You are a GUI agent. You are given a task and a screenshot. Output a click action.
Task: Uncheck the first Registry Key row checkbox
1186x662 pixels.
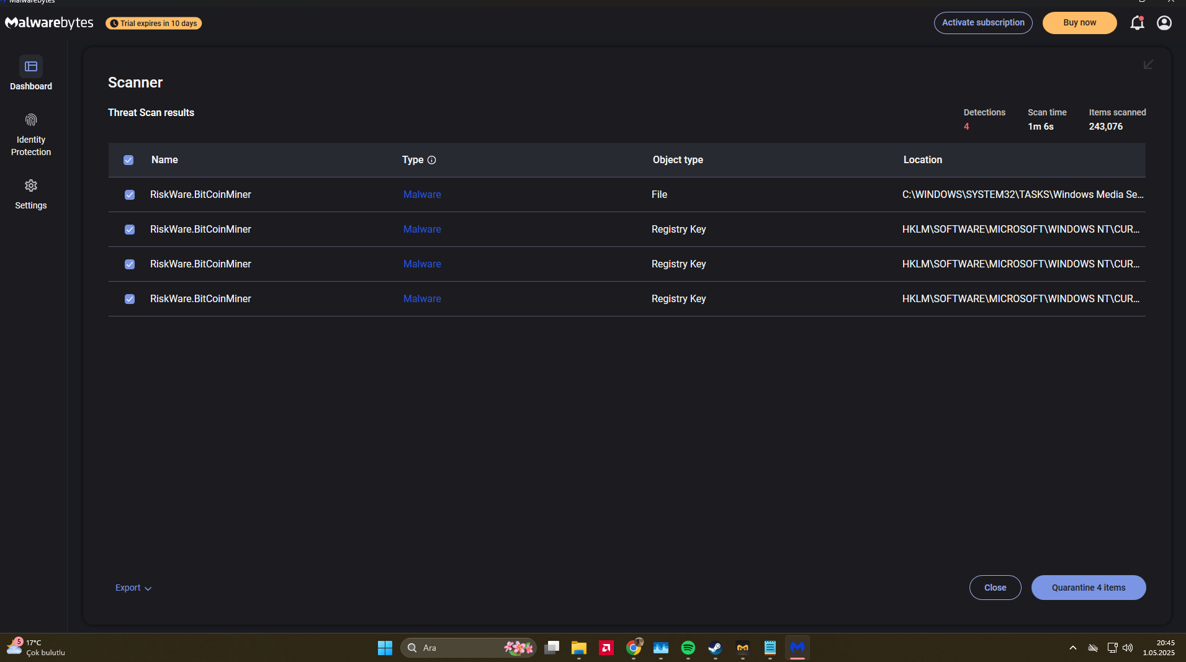tap(130, 230)
